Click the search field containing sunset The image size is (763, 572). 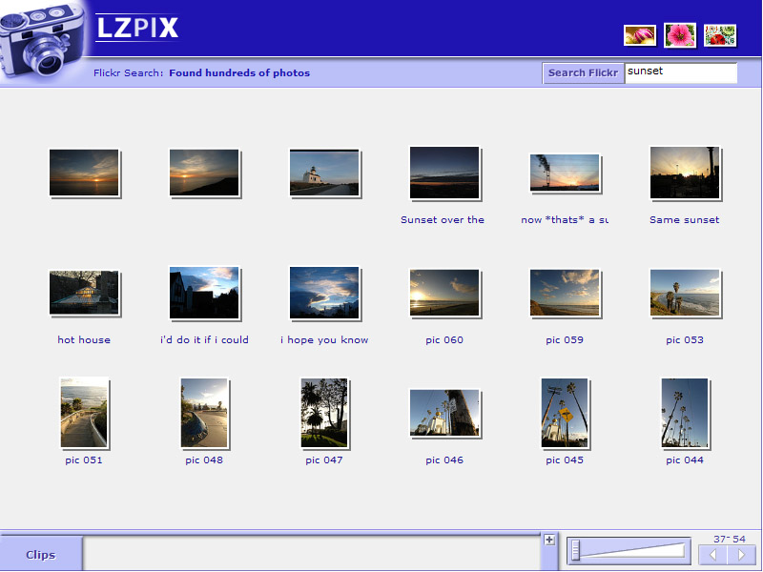coord(681,72)
